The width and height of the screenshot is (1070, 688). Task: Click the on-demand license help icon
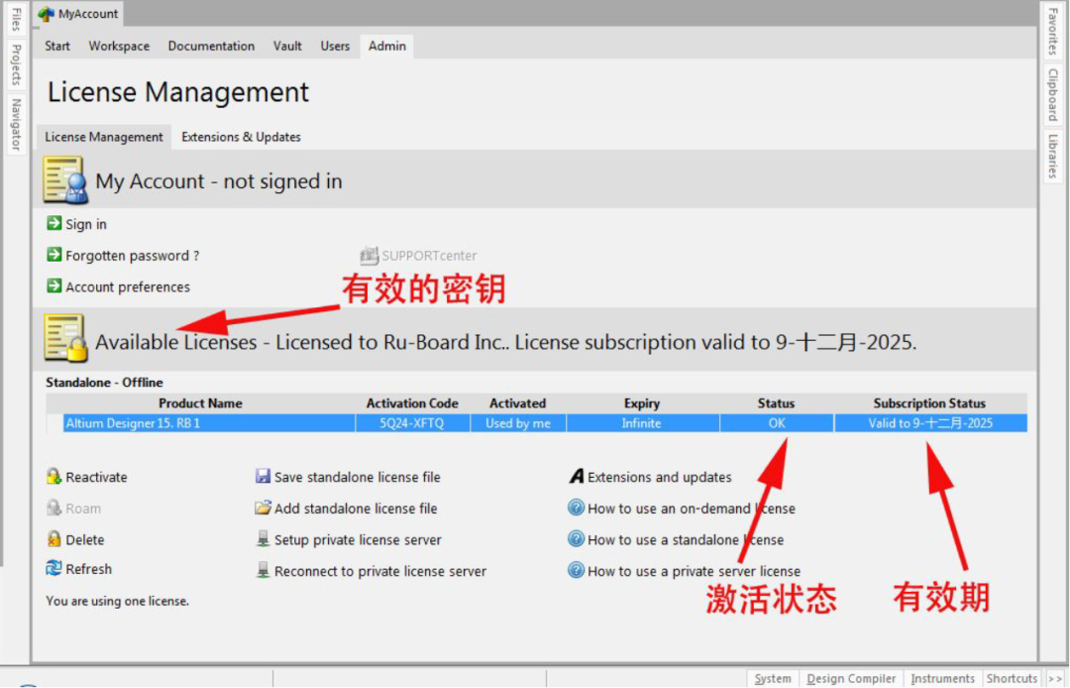(x=576, y=508)
